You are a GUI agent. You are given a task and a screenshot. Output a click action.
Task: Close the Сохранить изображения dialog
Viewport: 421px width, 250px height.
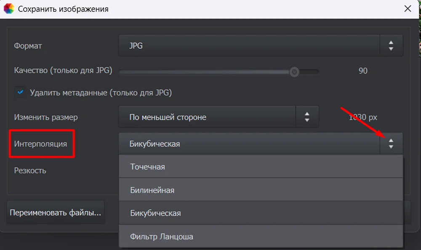click(408, 8)
